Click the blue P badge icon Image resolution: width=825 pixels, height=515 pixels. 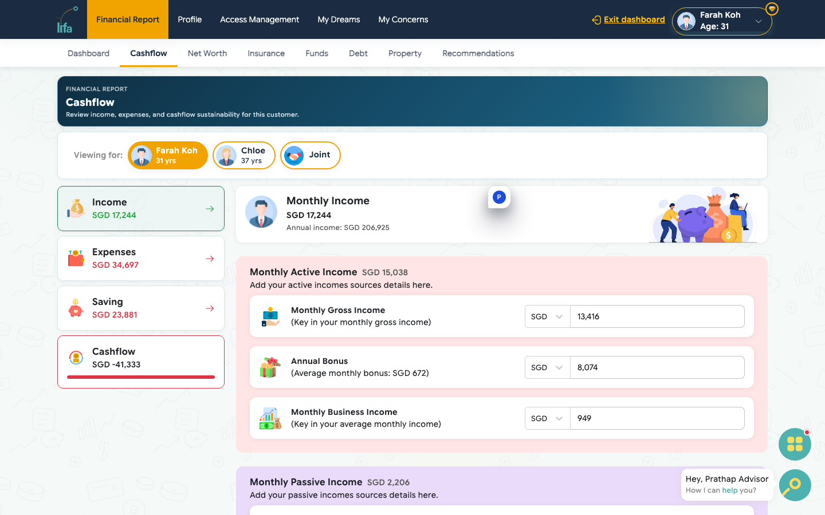pos(499,197)
